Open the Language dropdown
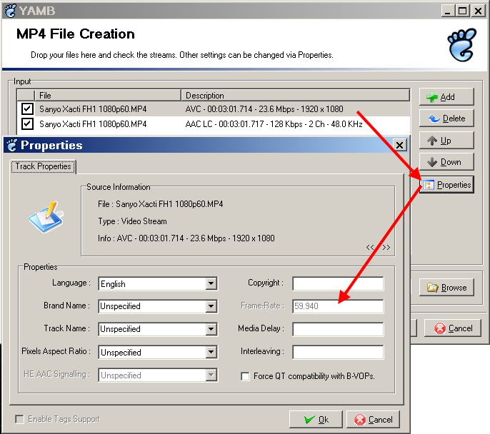The width and height of the screenshot is (490, 434). [x=211, y=283]
